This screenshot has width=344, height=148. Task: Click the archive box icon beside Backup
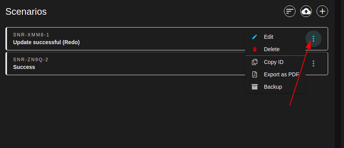[x=255, y=87]
